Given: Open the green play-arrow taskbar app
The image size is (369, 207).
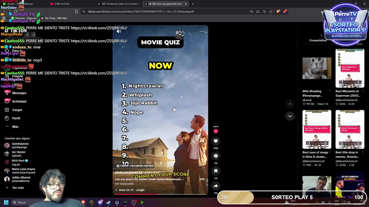Looking at the screenshot, I should tap(142, 202).
